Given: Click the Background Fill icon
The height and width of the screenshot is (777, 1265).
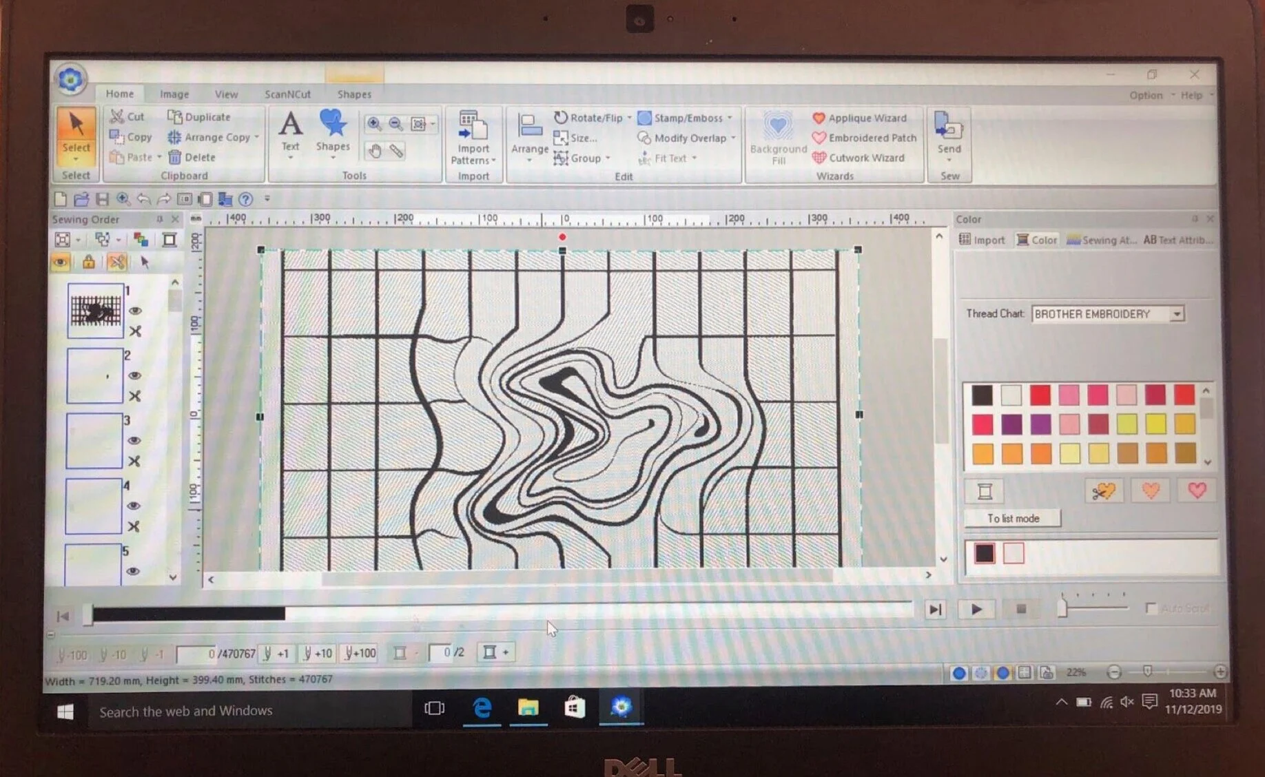Looking at the screenshot, I should [778, 127].
